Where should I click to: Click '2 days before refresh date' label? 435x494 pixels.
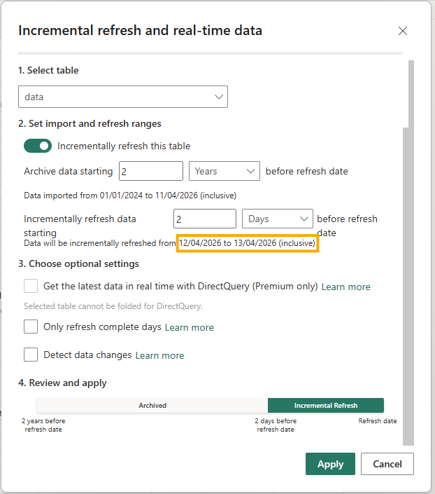coord(276,425)
